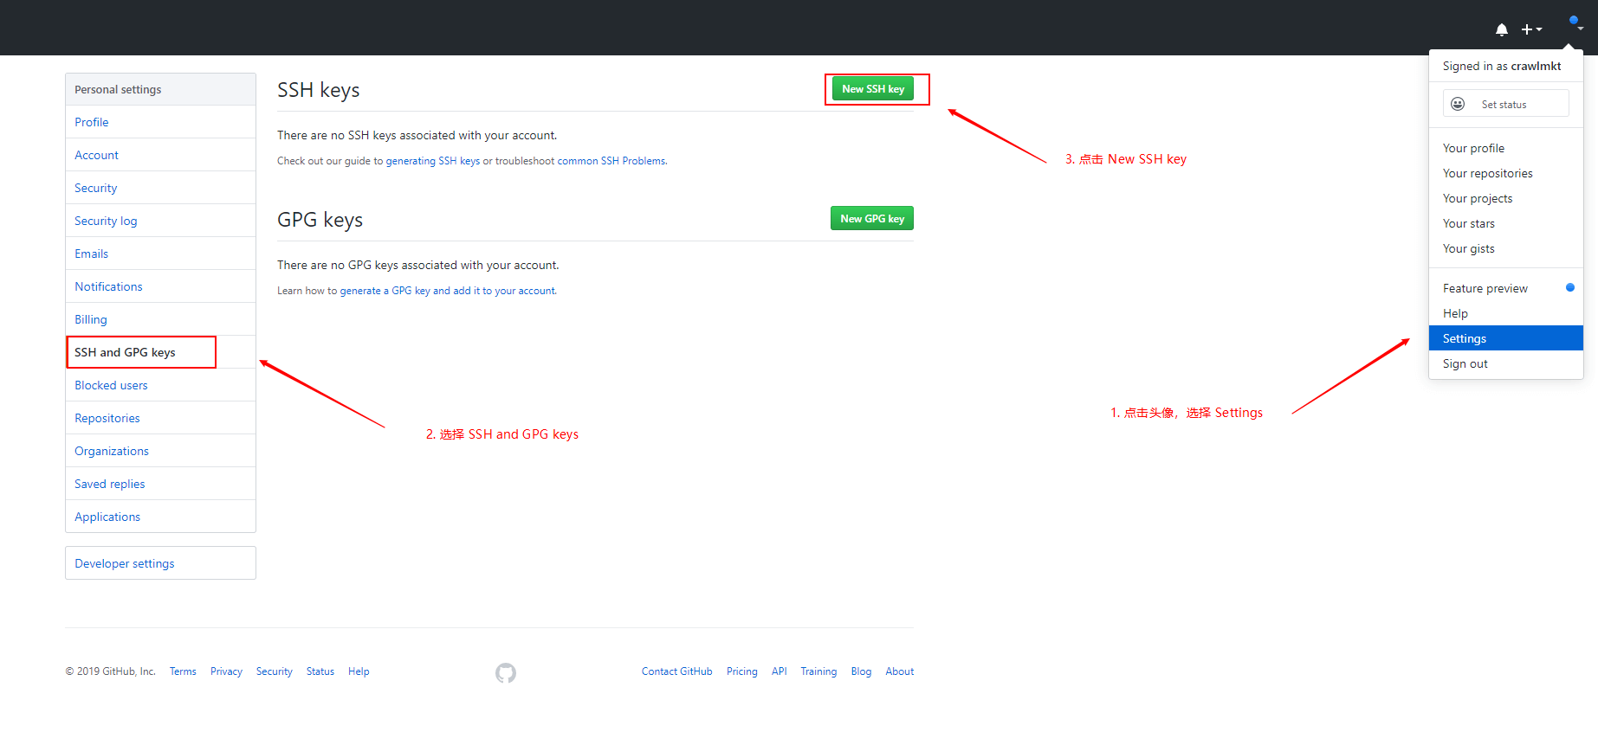Open About link in footer
This screenshot has height=745, width=1598.
tap(899, 671)
